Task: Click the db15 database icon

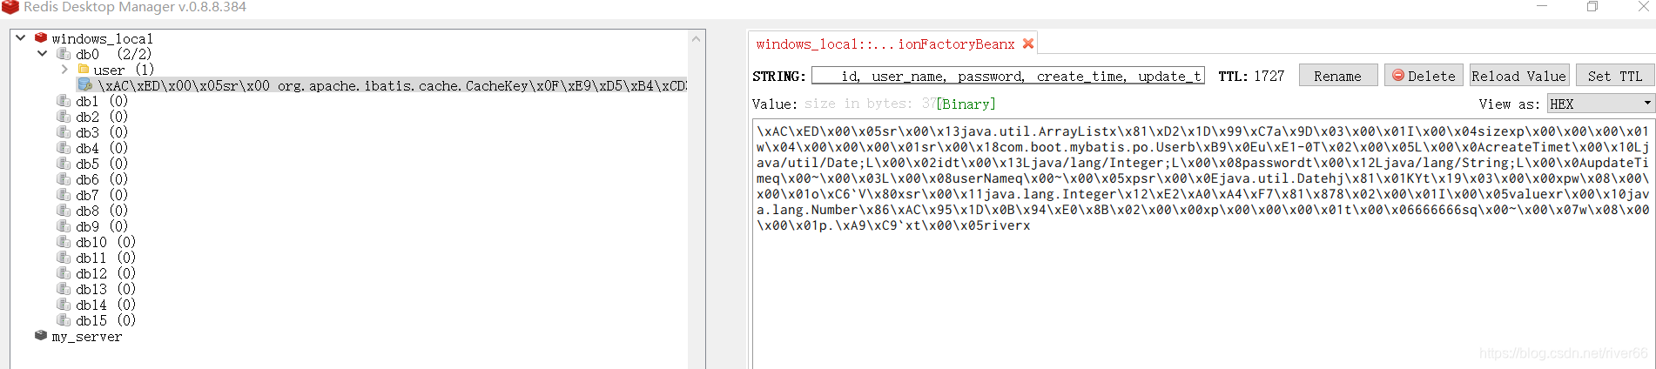Action: 63,320
